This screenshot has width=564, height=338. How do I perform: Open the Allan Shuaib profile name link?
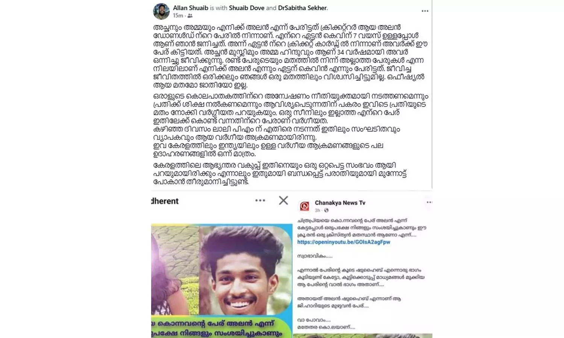coord(191,8)
